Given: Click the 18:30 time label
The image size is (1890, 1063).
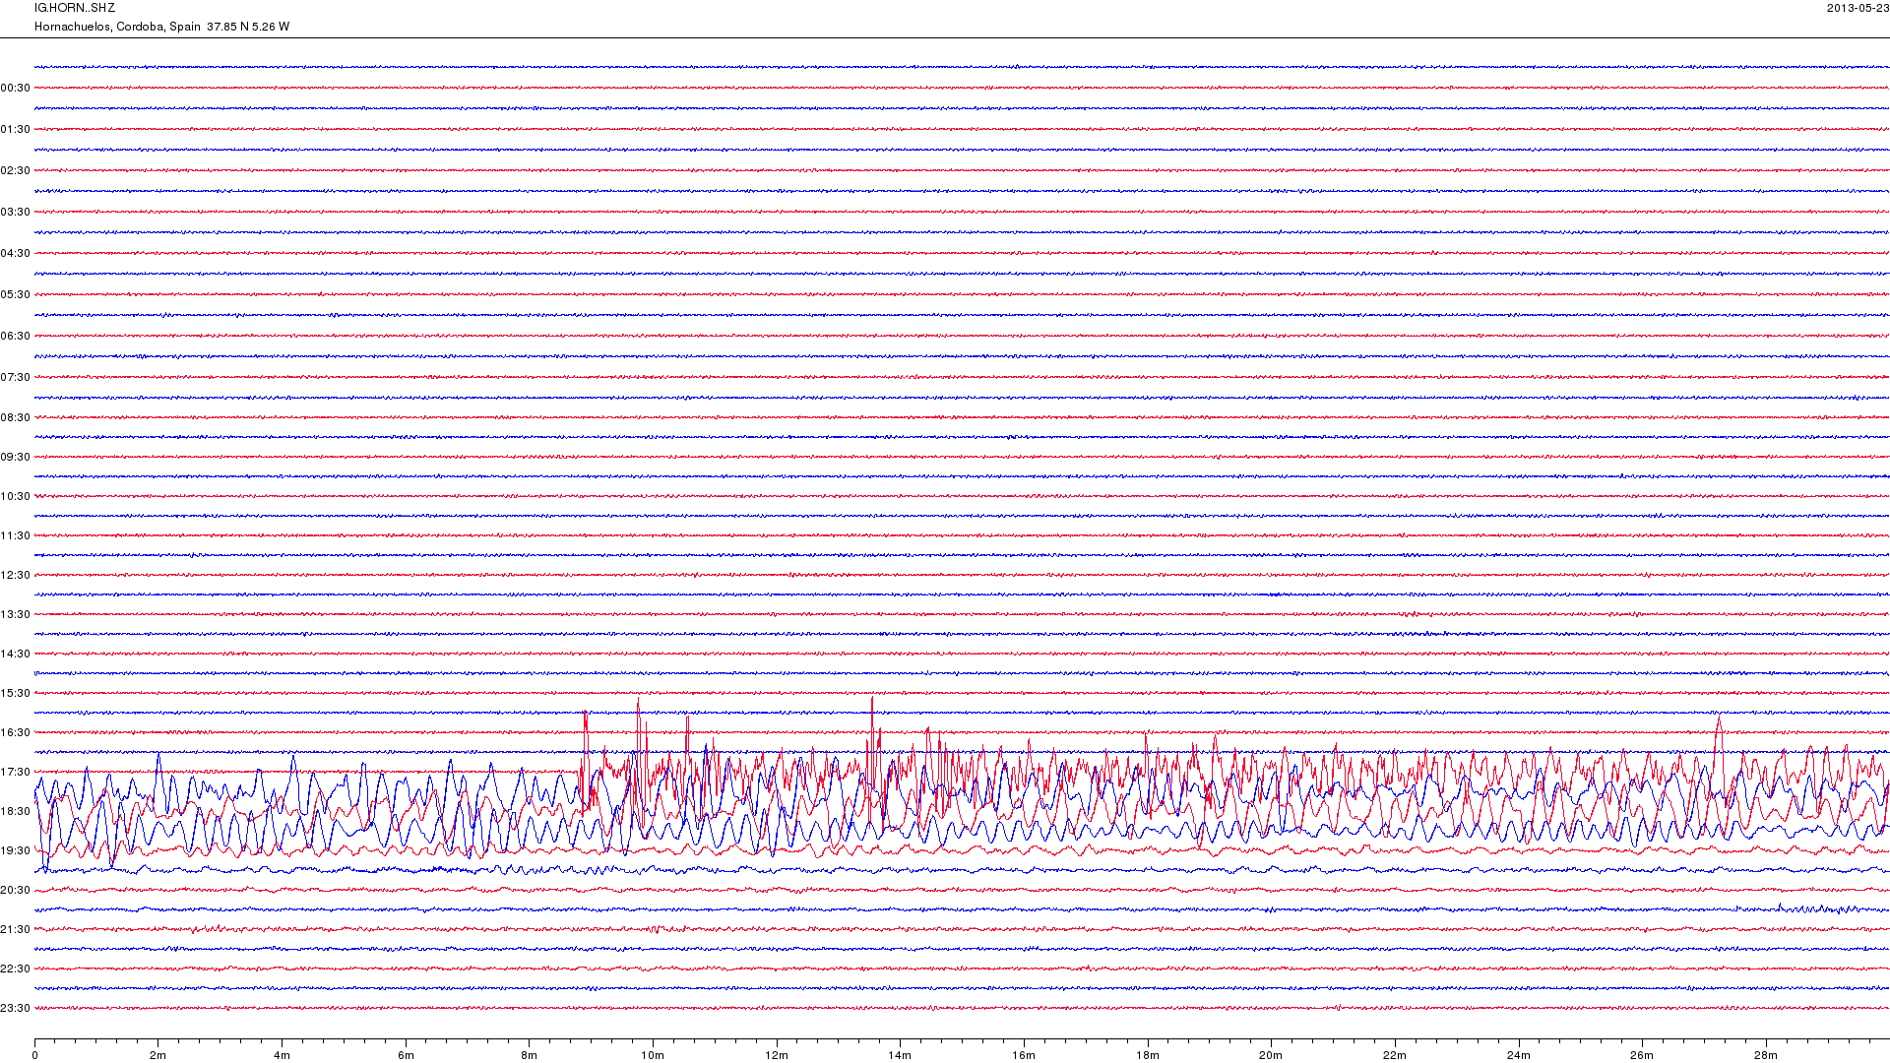Looking at the screenshot, I should pos(16,811).
